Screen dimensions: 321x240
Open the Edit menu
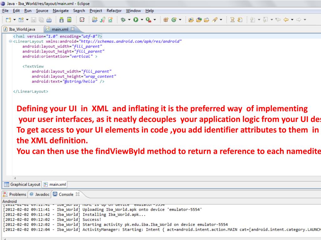(x=16, y=11)
